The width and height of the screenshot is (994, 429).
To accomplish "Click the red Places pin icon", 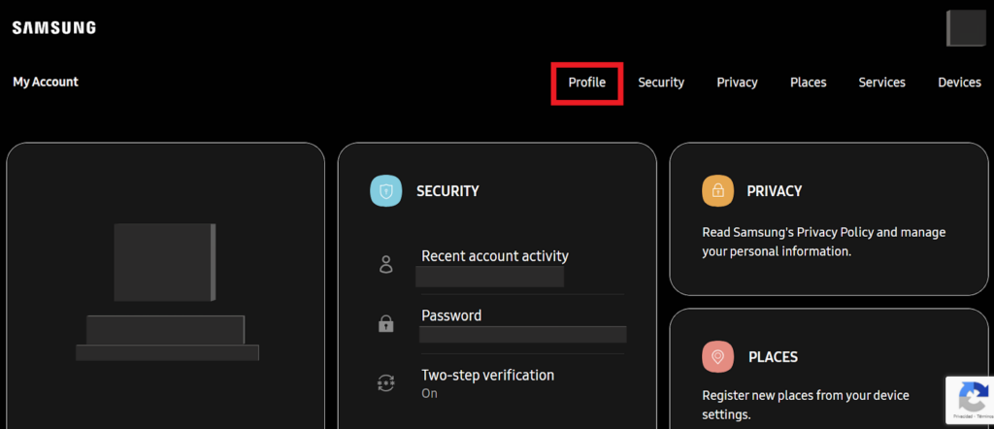I will tap(717, 357).
